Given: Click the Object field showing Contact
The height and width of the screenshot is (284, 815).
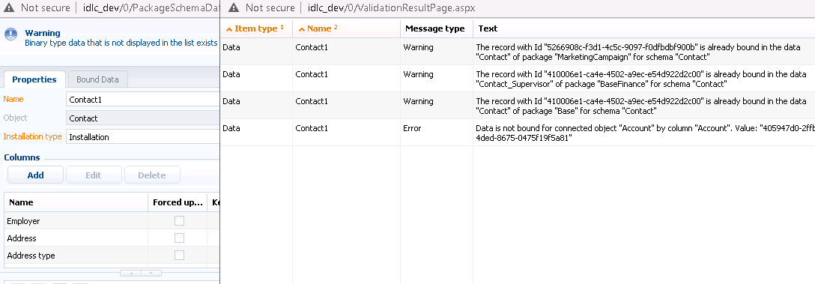Looking at the screenshot, I should click(x=143, y=118).
